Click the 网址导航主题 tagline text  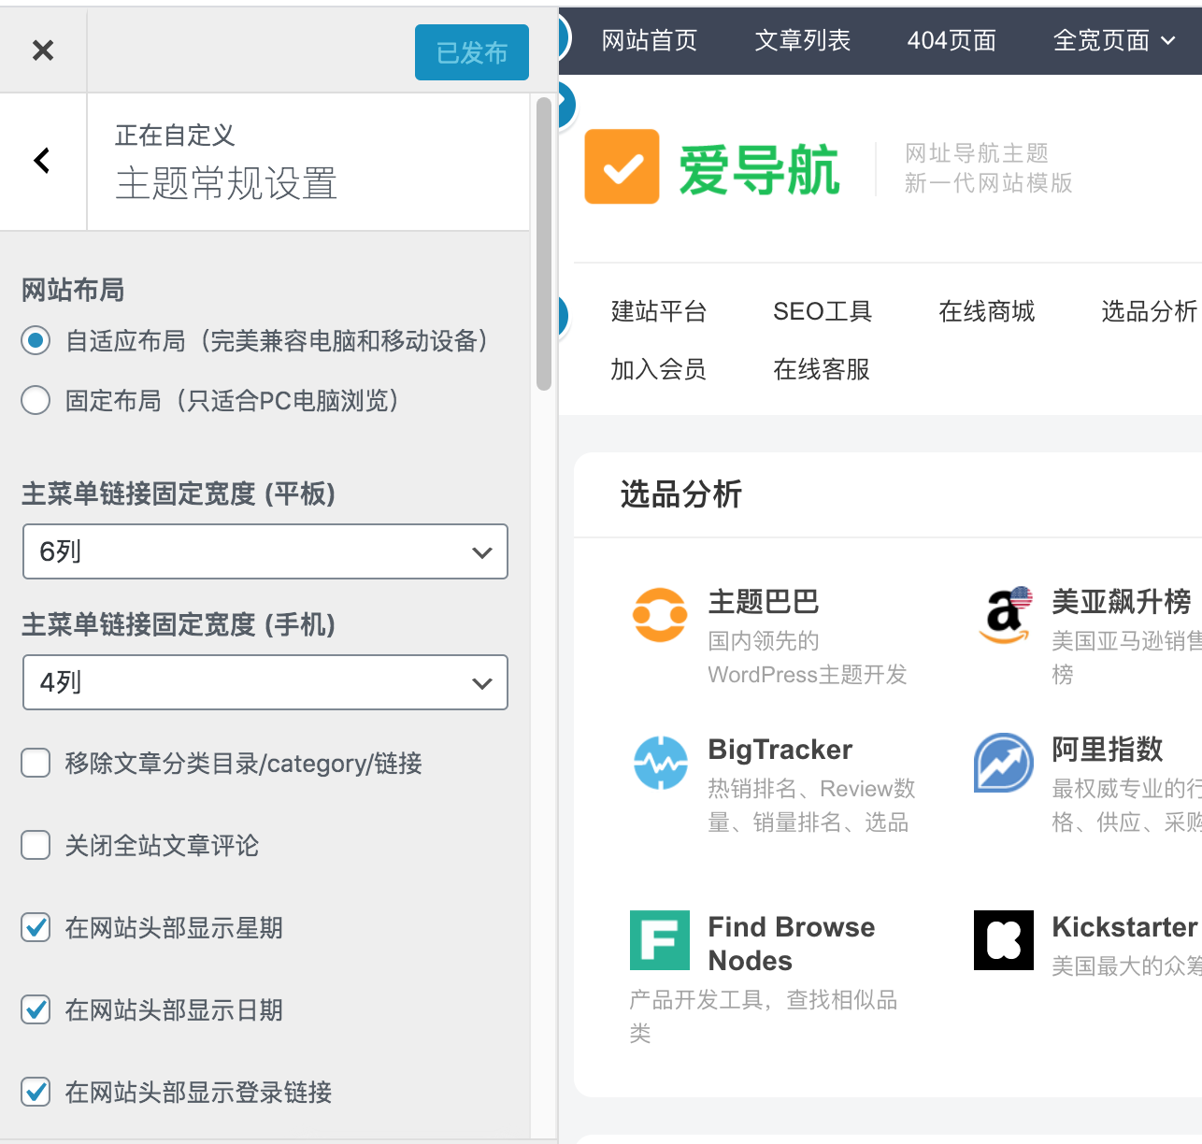(x=977, y=153)
